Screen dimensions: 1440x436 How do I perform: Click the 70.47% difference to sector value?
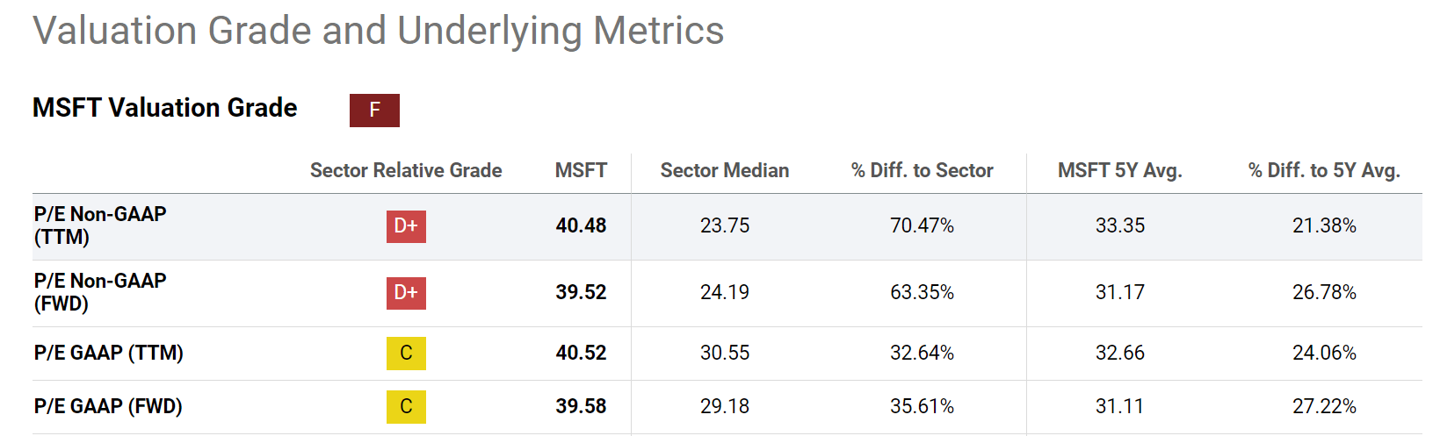922,225
